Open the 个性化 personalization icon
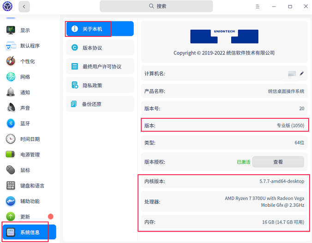The width and height of the screenshot is (312, 243). pyautogui.click(x=11, y=61)
